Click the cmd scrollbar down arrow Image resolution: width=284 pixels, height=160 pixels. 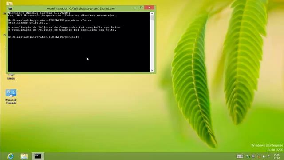tap(152, 70)
